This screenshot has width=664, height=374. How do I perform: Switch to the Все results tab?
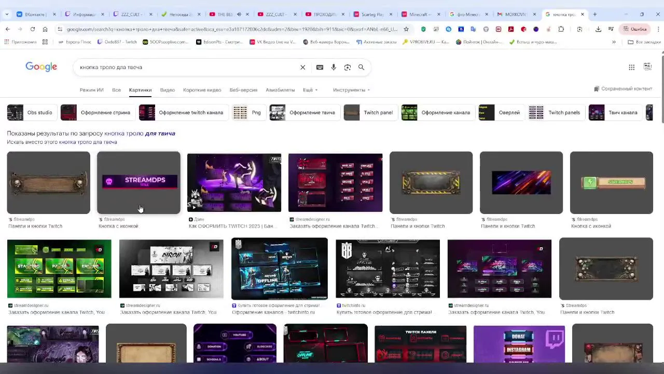(116, 90)
